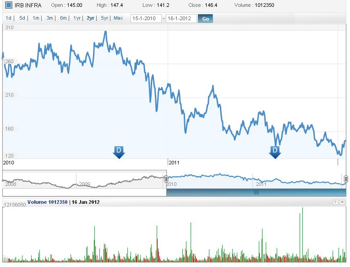Toggle the IRB INFRA series color box

click(x=9, y=5)
